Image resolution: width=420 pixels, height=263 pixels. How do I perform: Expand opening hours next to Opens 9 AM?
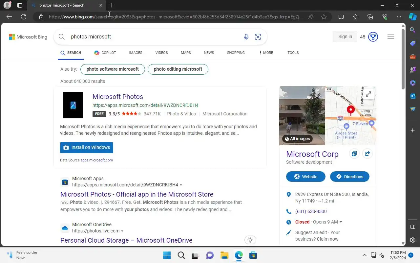(341, 222)
